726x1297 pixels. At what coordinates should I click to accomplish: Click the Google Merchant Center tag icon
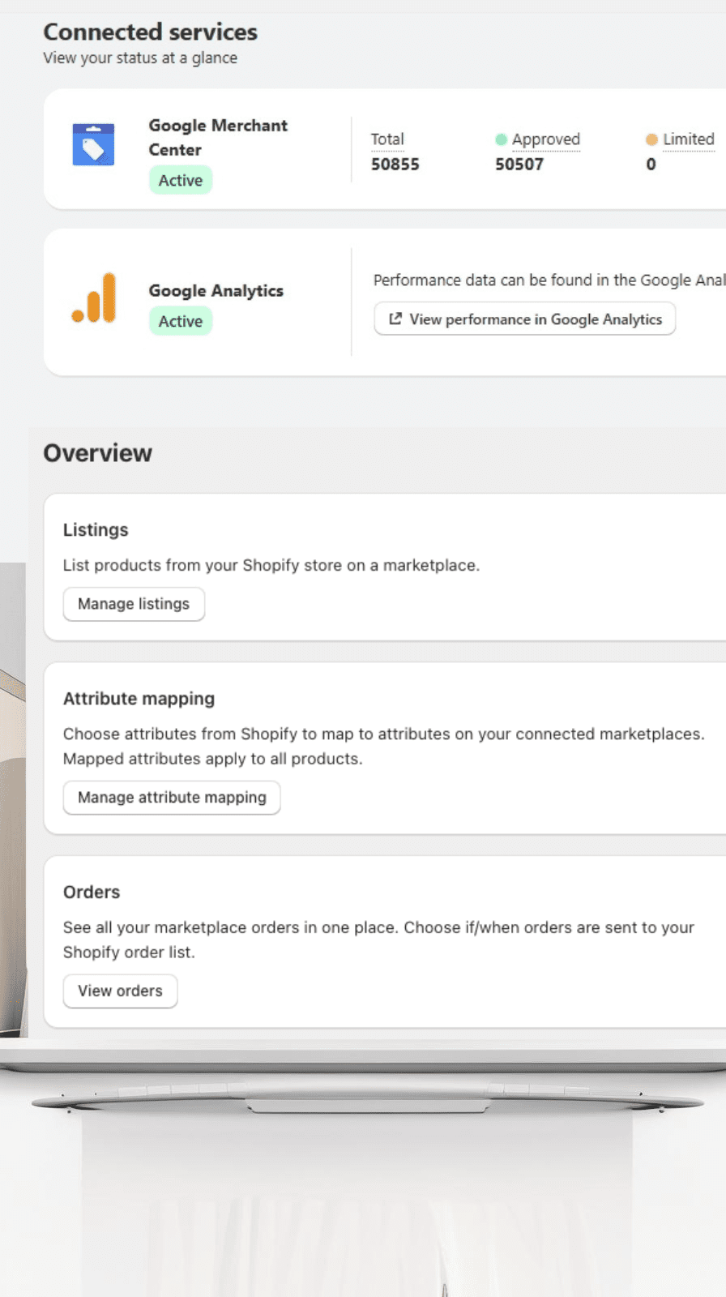tap(93, 145)
